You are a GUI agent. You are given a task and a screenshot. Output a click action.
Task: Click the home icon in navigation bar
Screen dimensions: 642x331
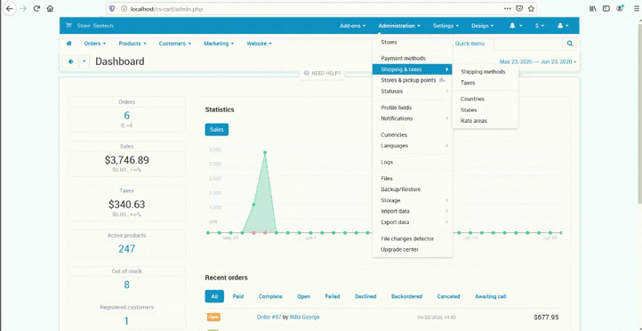[68, 44]
